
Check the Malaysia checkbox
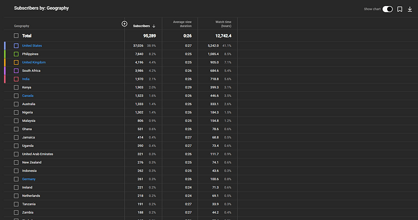click(x=16, y=121)
